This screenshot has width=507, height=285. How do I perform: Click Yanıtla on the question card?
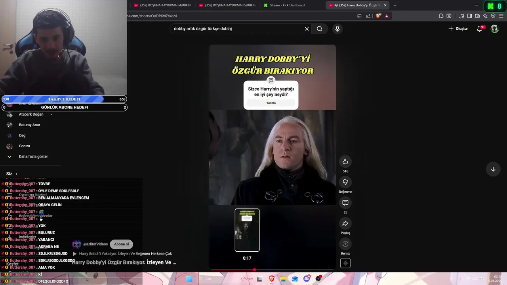[271, 103]
